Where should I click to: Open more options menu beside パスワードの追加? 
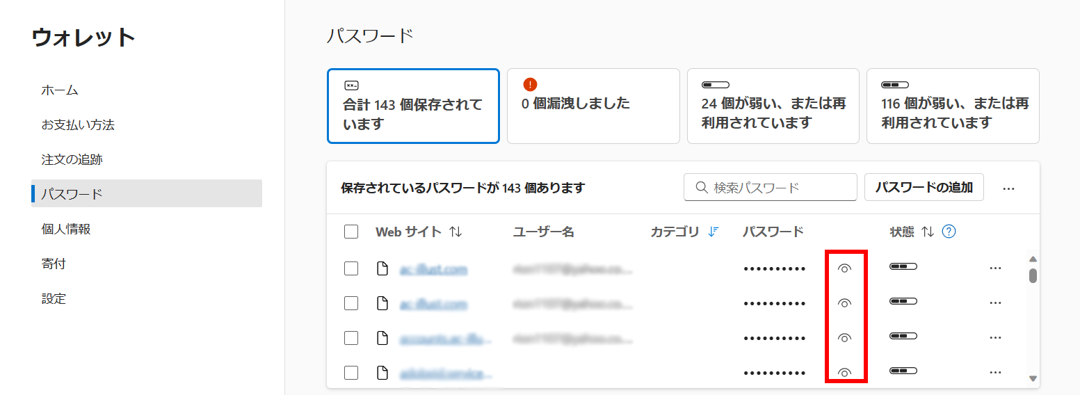point(1009,188)
